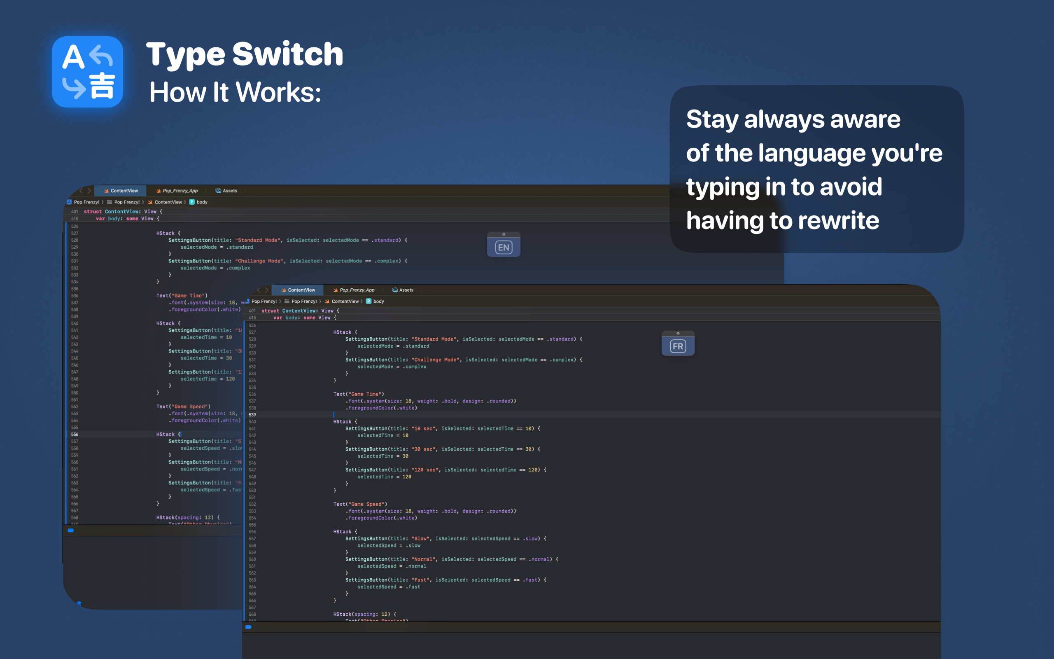The image size is (1054, 659).
Task: Select the Assets tab in front window
Action: click(402, 290)
